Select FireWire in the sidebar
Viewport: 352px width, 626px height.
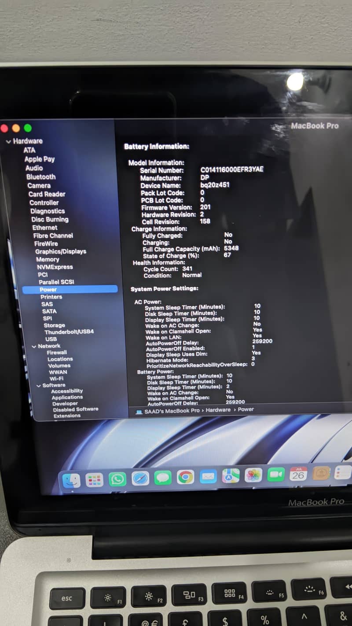46,243
